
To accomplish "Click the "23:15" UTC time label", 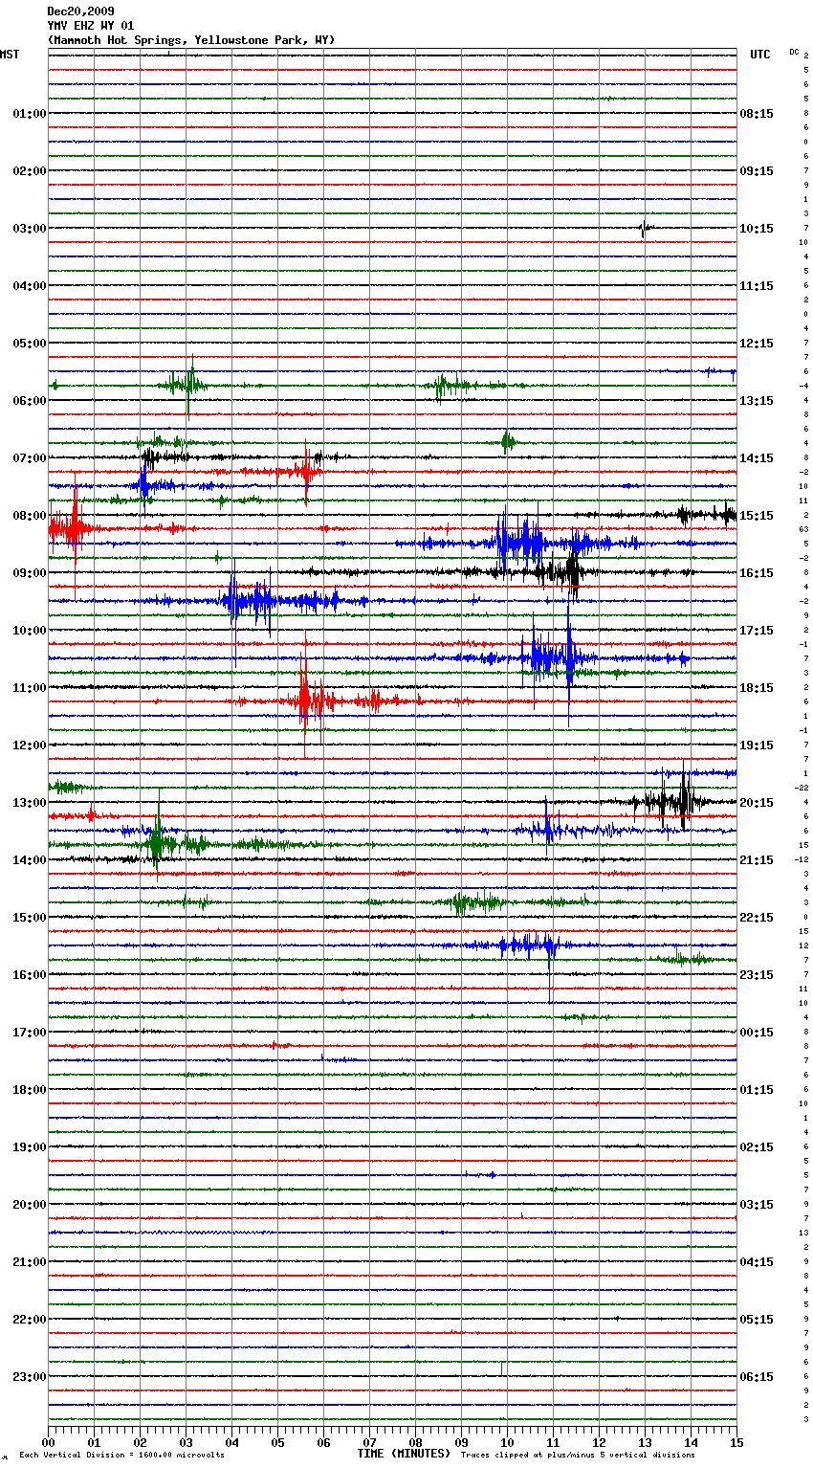I will click(x=757, y=975).
